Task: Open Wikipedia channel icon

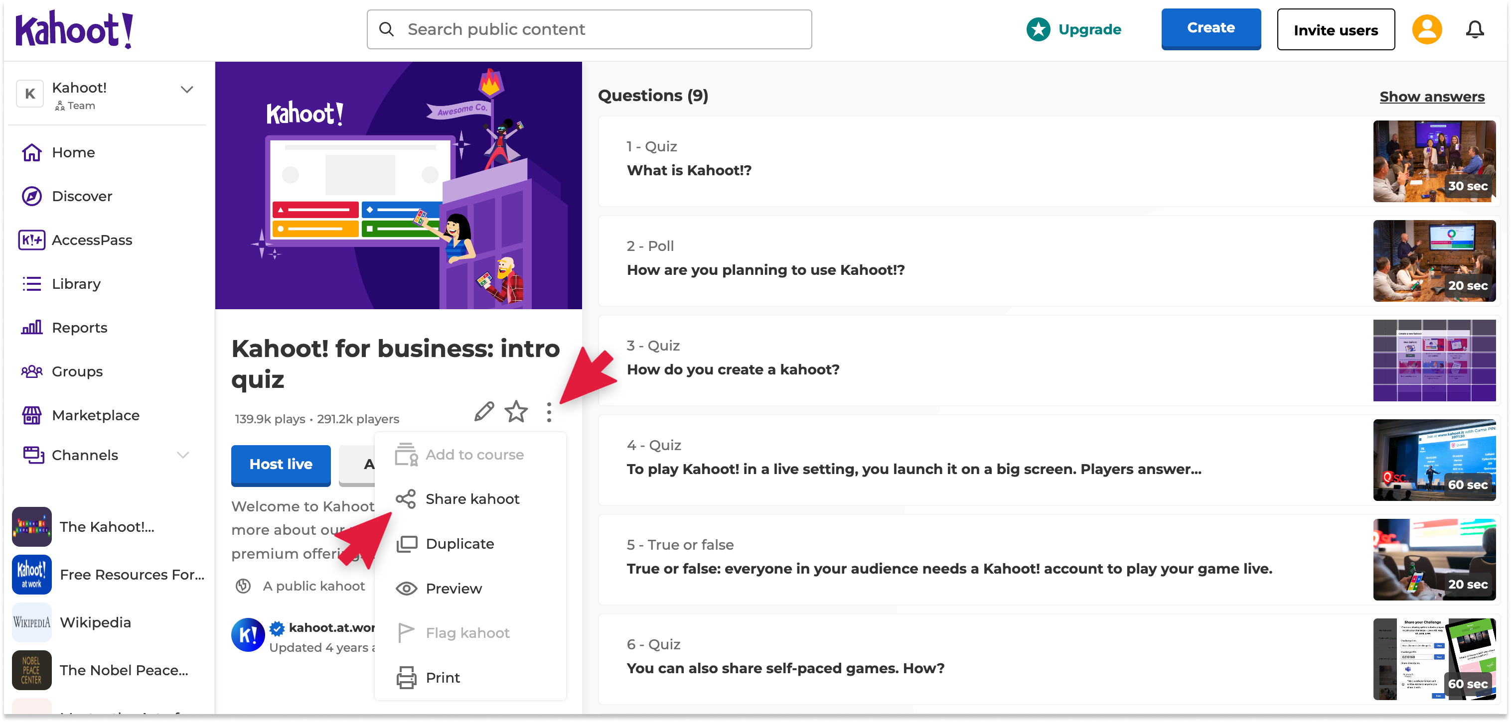Action: tap(32, 622)
